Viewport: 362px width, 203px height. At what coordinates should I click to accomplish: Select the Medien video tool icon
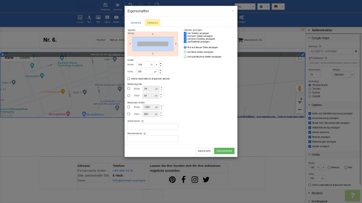click(116, 17)
